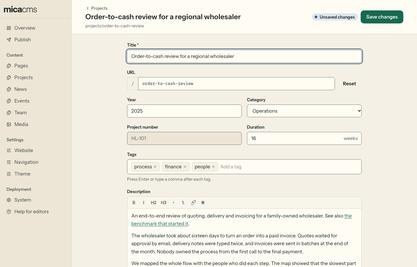Open Media library

tap(36, 124)
